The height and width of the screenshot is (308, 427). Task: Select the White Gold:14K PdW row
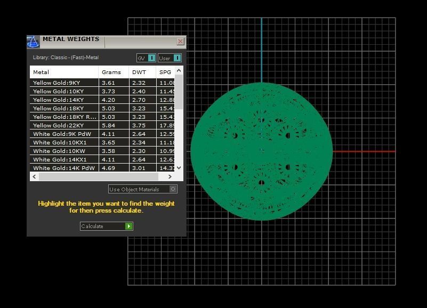pyautogui.click(x=102, y=168)
